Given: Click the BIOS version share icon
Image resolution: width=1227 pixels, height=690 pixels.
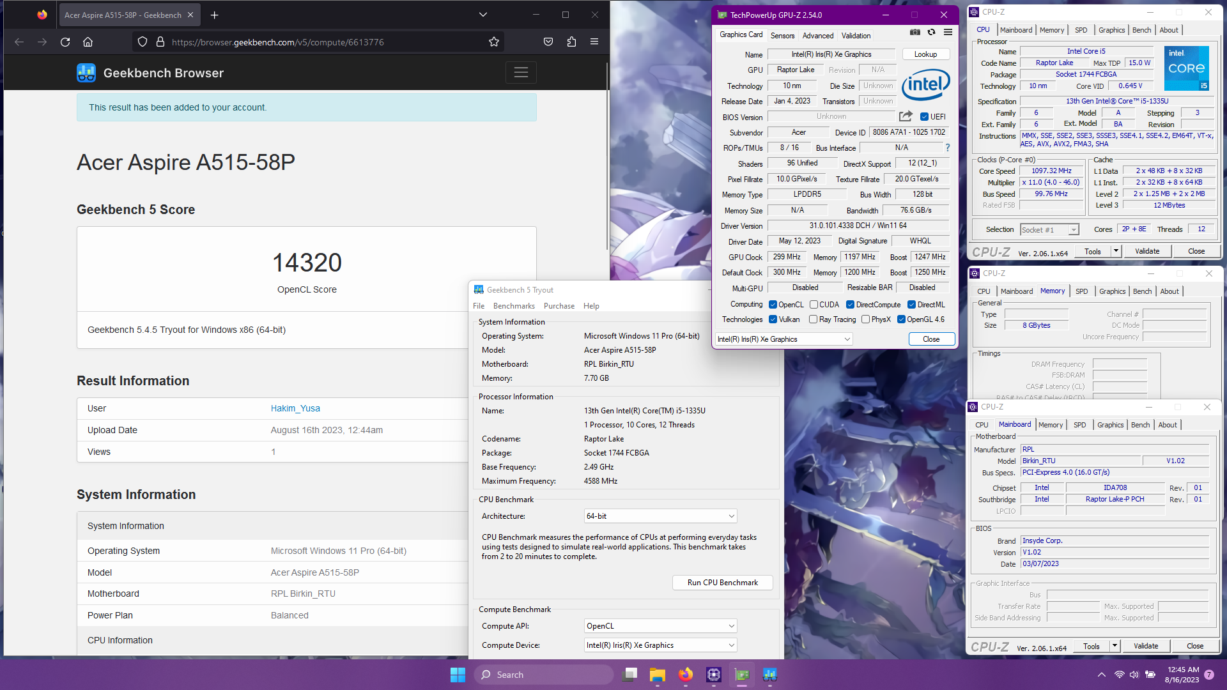Looking at the screenshot, I should (906, 116).
